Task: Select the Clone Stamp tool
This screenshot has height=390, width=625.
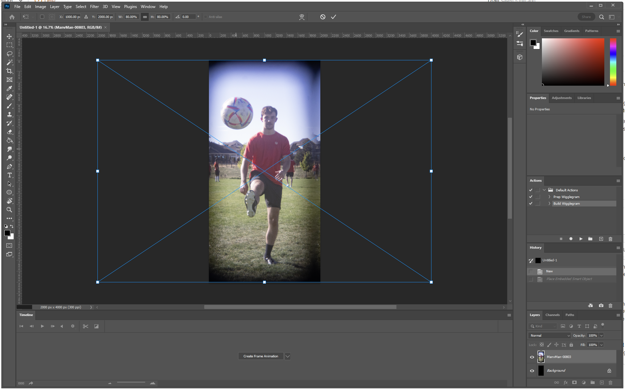Action: 9,114
